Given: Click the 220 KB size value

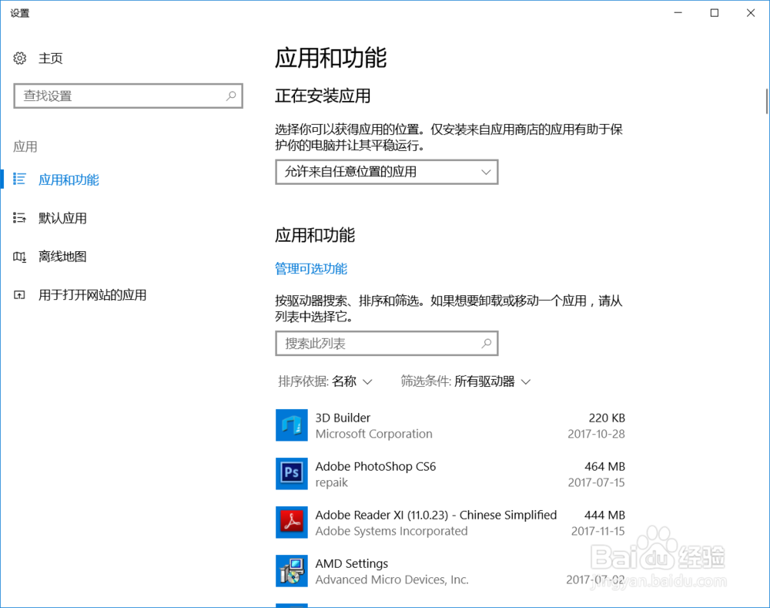Looking at the screenshot, I should (x=607, y=418).
